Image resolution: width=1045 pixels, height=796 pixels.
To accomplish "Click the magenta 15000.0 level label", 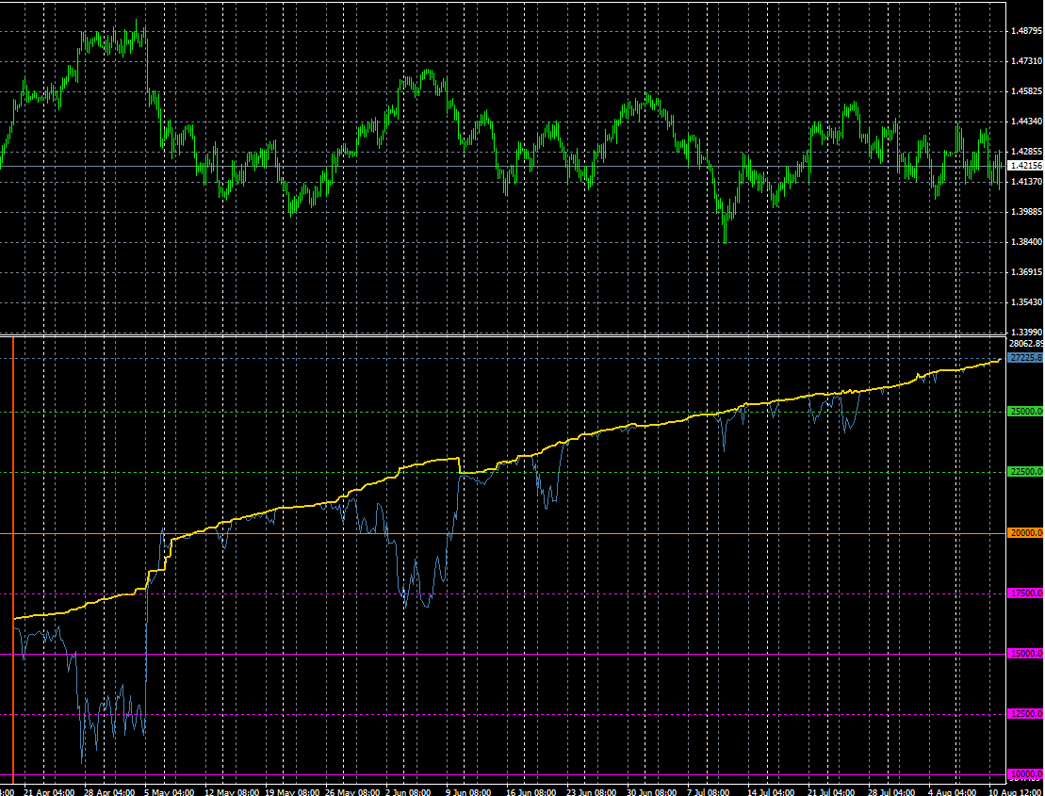I will [x=1025, y=654].
